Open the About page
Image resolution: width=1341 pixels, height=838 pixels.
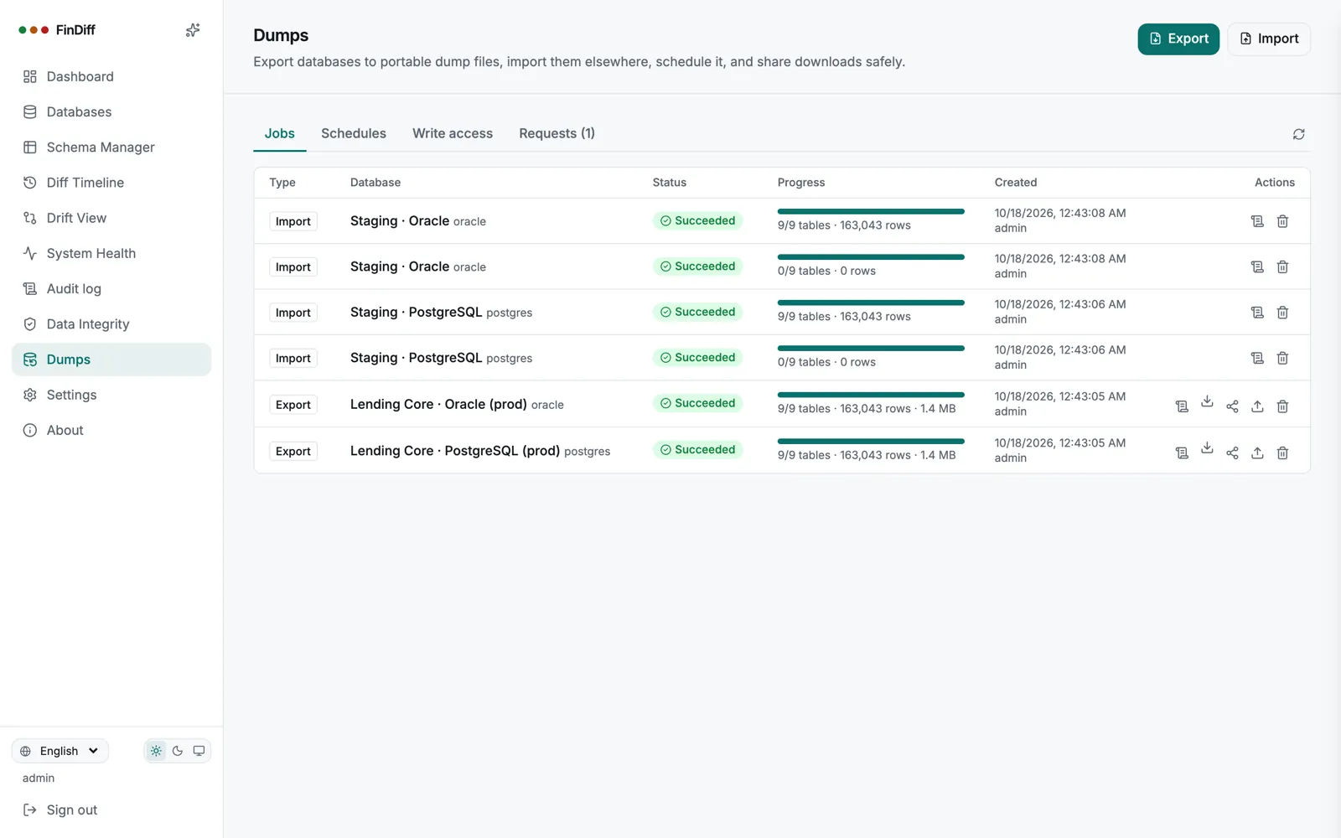111,431
